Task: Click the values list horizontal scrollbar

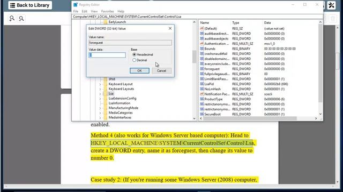Action: [x=250, y=118]
